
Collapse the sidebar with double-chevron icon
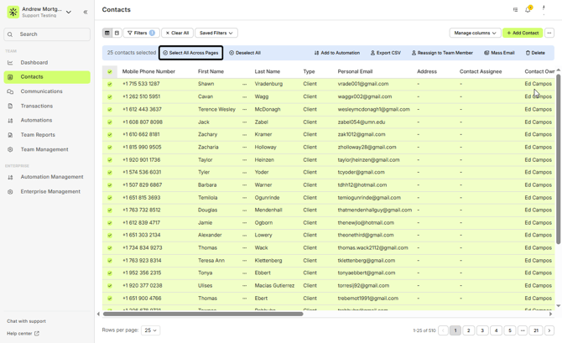pyautogui.click(x=86, y=12)
